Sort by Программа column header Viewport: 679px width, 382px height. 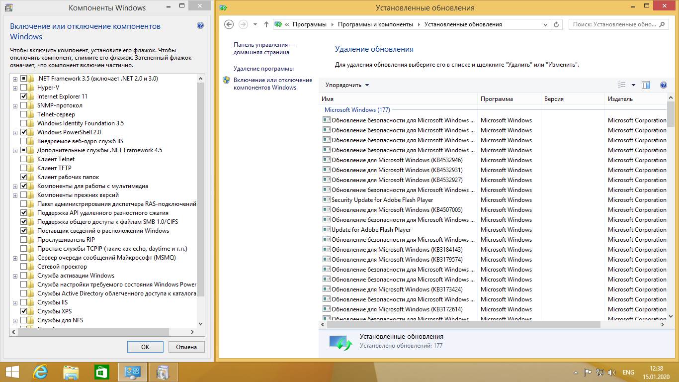[x=509, y=99]
